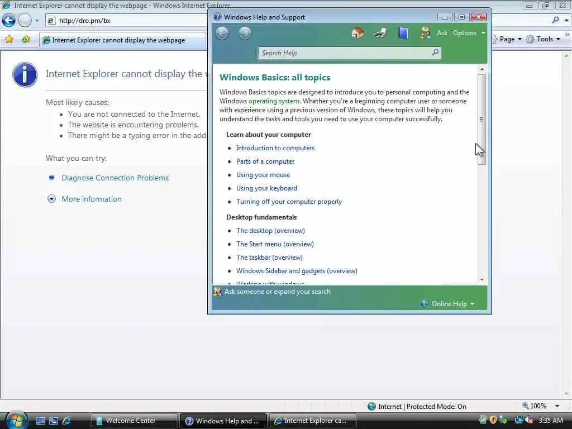Open 'Parts of a computer' topic
This screenshot has width=572, height=429.
point(265,161)
